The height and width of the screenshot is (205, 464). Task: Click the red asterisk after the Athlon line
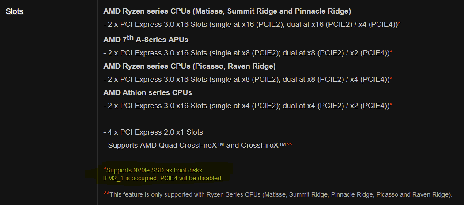[x=391, y=106]
